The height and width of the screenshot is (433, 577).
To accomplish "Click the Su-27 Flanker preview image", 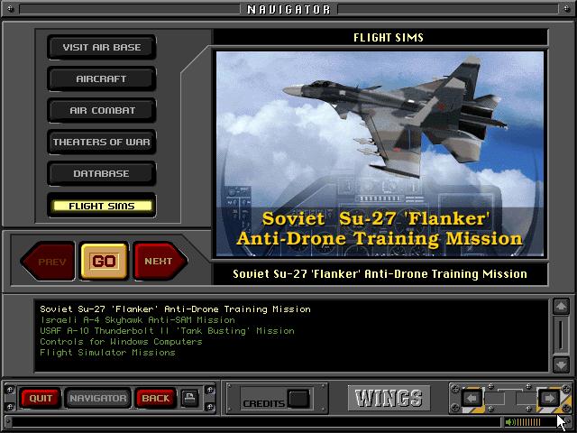I will pos(380,154).
